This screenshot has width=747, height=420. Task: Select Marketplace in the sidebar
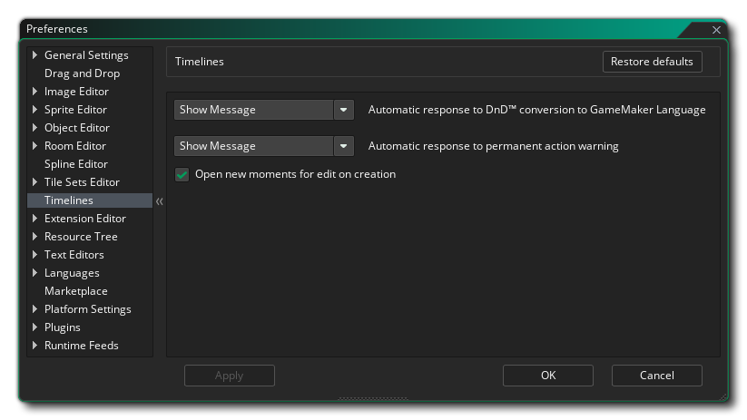point(76,291)
